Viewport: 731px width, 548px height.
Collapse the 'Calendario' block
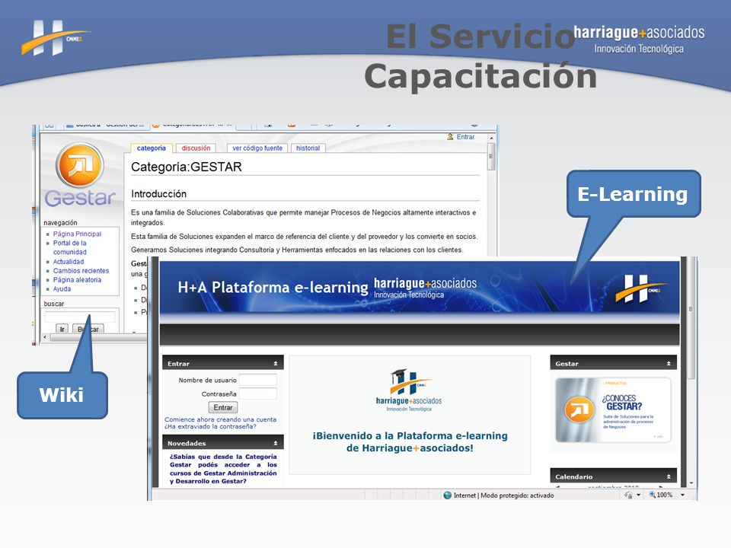(669, 476)
